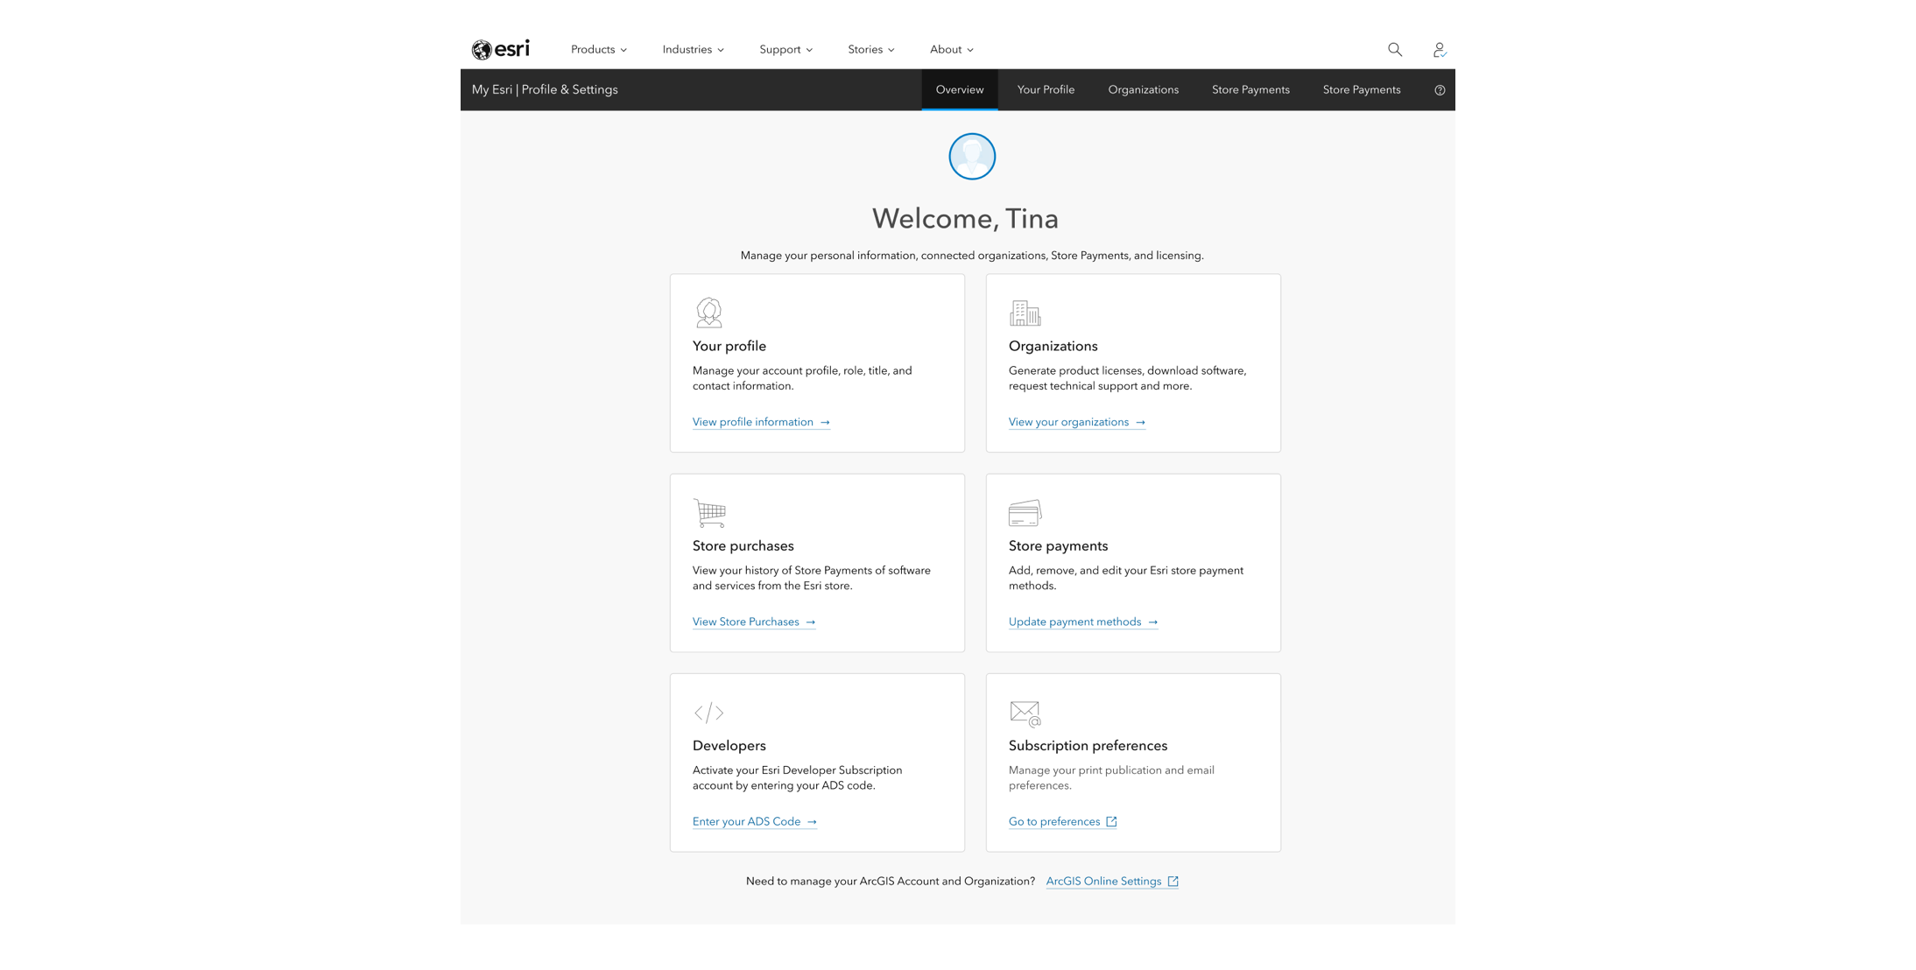
Task: Switch to the Organizations tab
Action: [x=1143, y=90]
